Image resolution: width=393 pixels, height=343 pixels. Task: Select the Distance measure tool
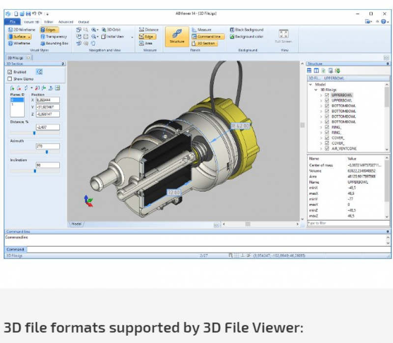(x=149, y=29)
